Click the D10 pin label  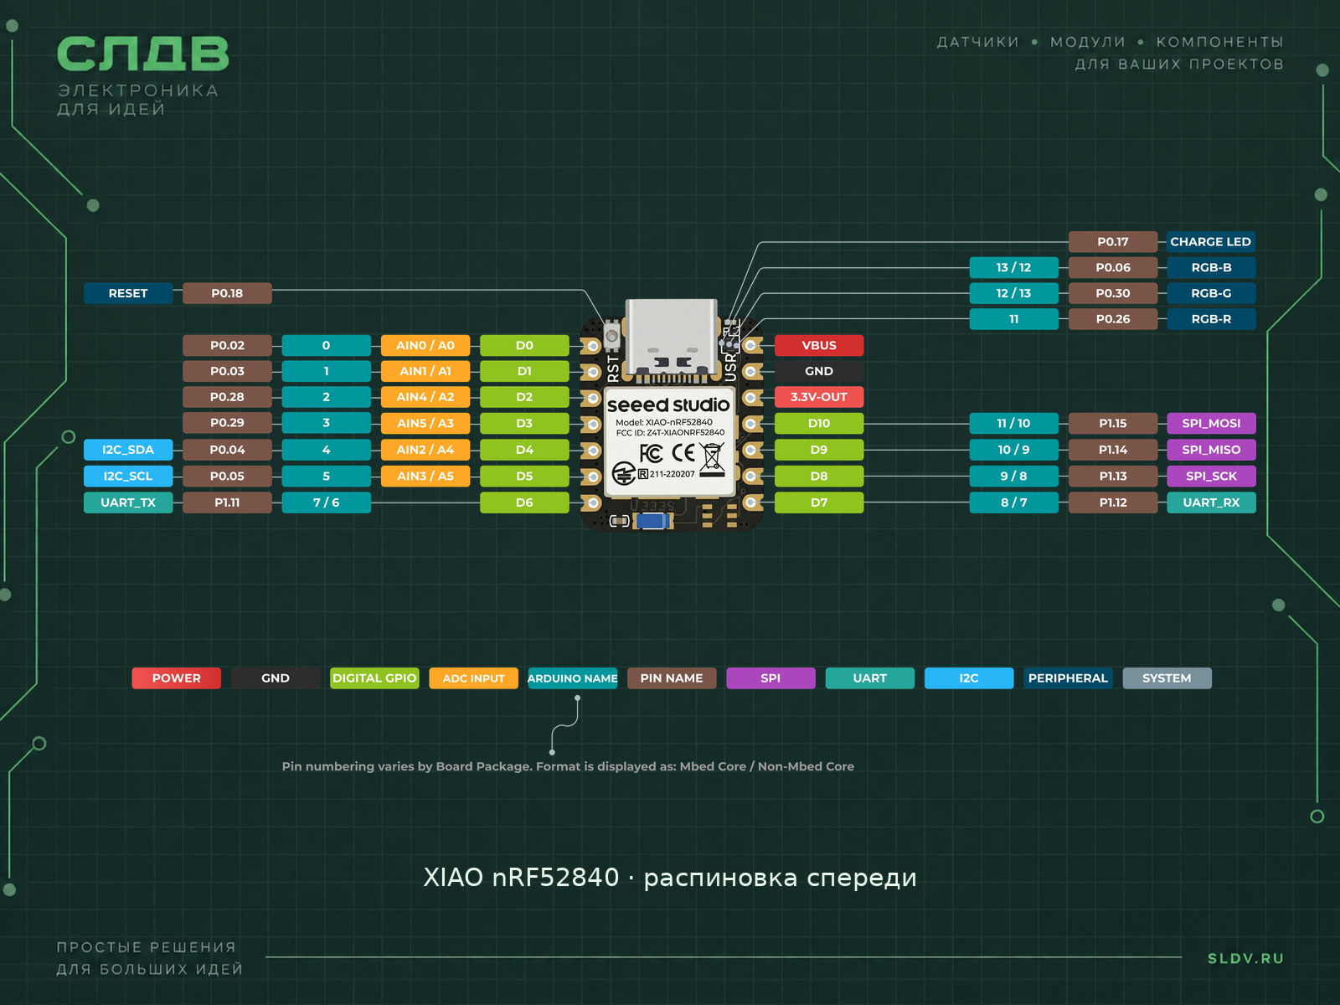[819, 424]
